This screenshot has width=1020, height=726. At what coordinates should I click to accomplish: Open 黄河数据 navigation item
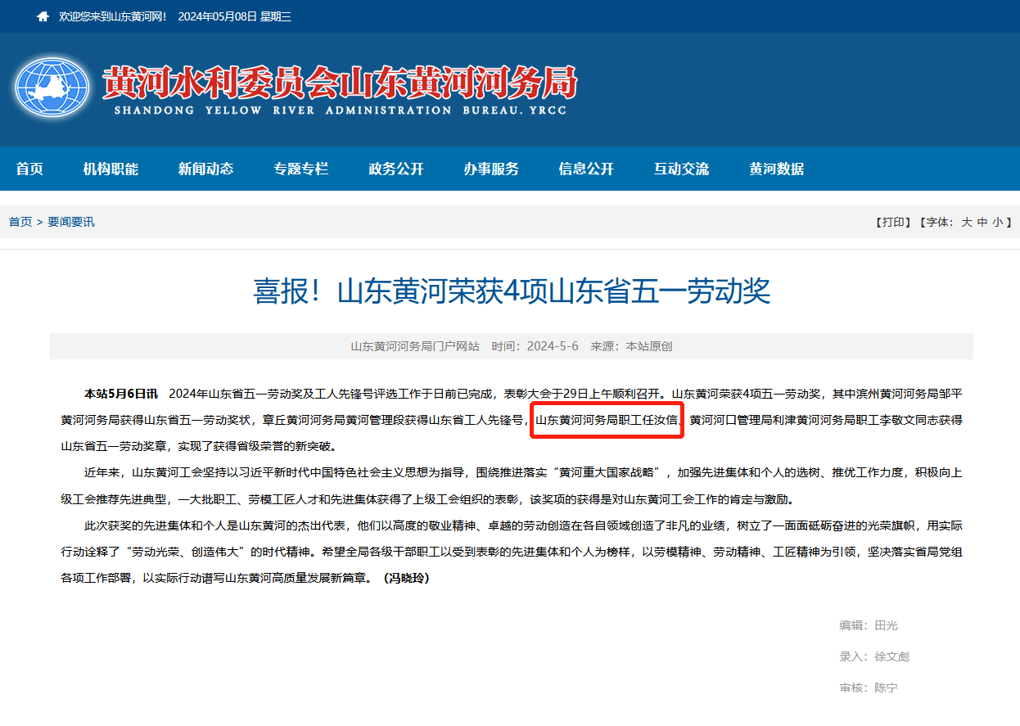click(776, 169)
